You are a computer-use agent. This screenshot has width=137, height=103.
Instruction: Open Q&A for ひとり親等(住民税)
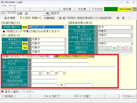click(x=25, y=48)
